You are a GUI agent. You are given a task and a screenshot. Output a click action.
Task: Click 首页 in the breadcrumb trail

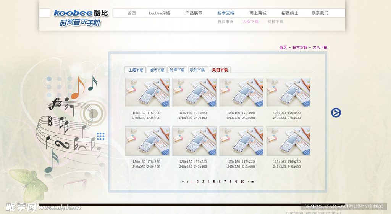click(x=283, y=48)
